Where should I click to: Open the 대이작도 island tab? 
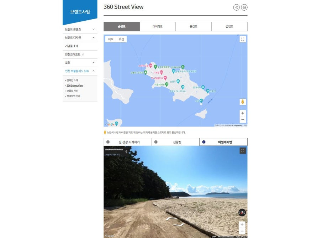(x=158, y=27)
